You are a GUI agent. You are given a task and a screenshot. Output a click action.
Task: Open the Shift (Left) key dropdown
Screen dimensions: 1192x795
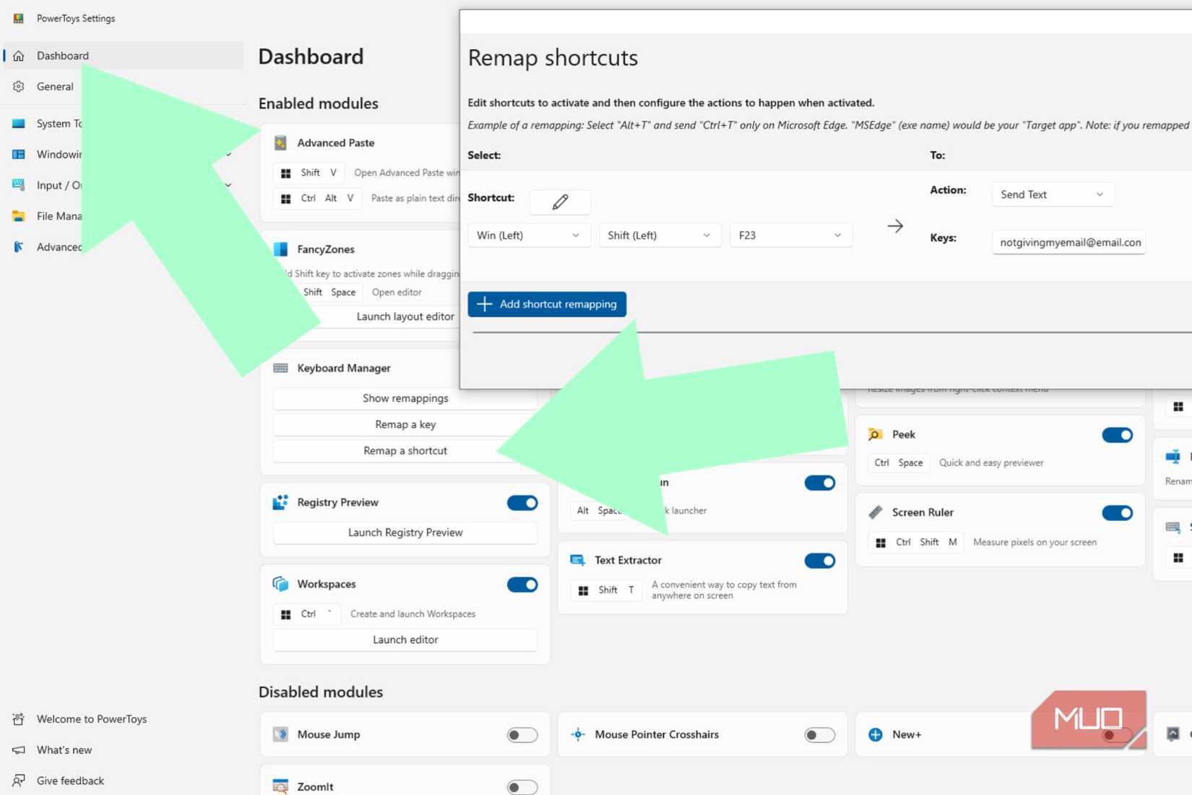(x=660, y=236)
